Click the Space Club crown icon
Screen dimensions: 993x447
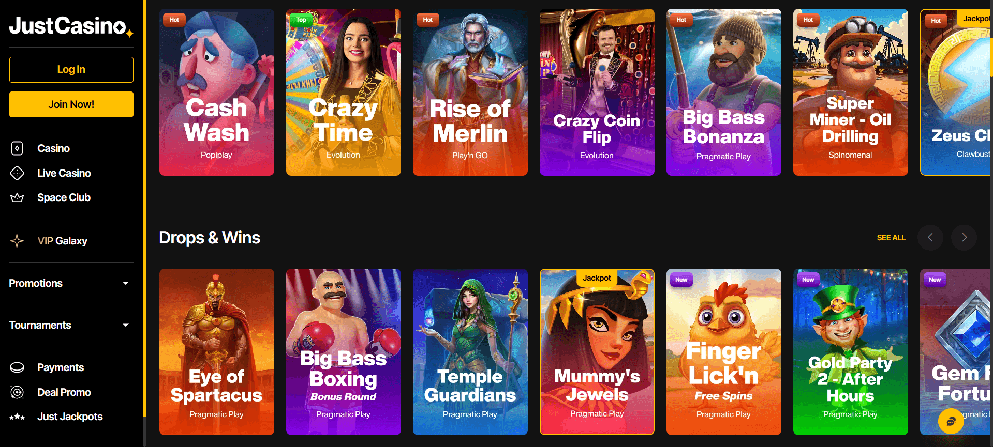pos(17,197)
